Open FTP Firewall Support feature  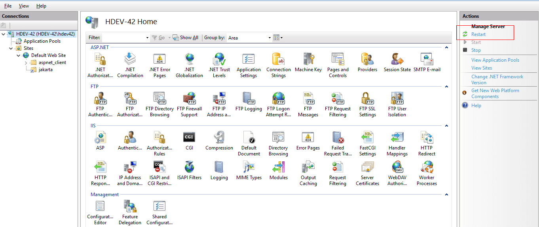tap(189, 104)
